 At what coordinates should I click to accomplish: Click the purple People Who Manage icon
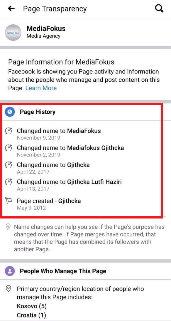coord(10,271)
